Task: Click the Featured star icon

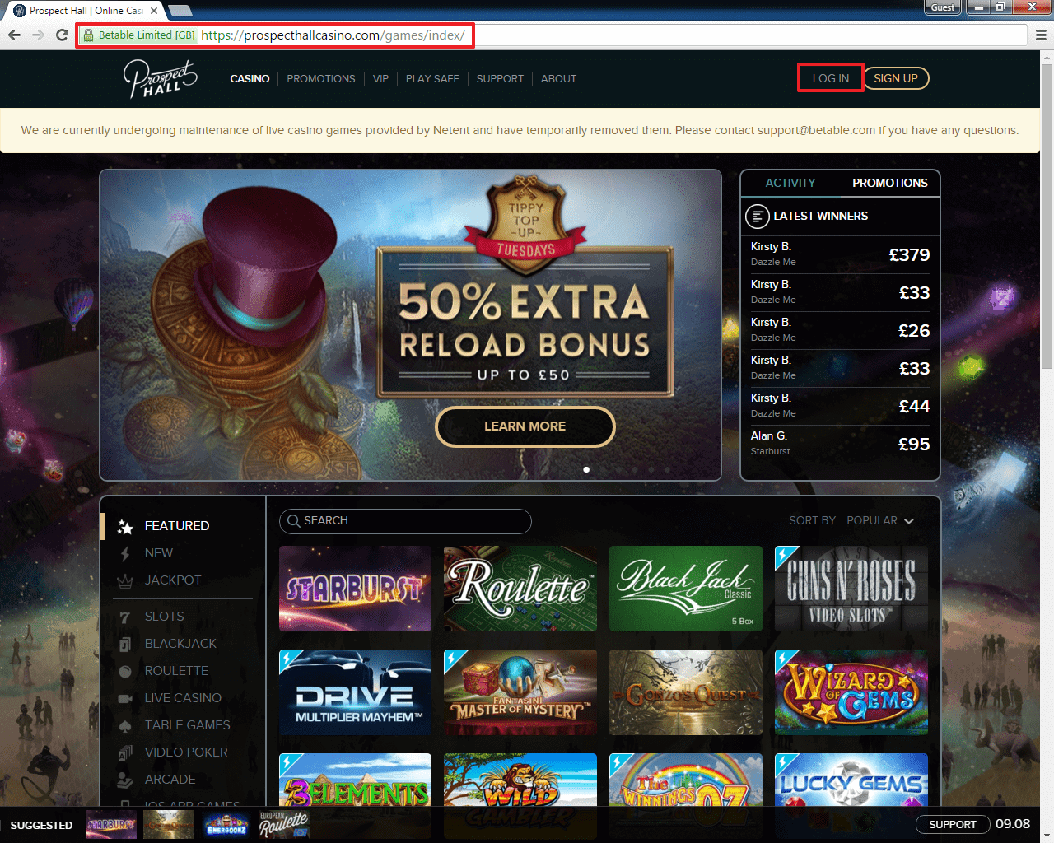Action: [x=125, y=527]
